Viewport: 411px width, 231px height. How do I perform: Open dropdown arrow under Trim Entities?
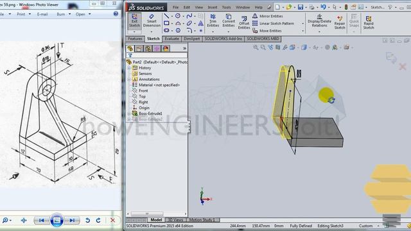(x=213, y=32)
